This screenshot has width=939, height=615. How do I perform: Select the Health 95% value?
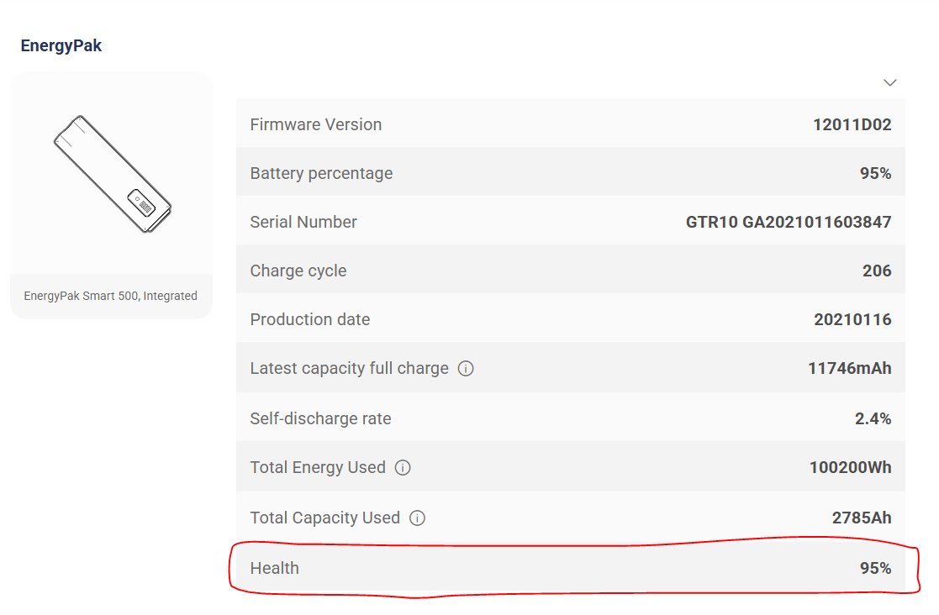pyautogui.click(x=875, y=568)
